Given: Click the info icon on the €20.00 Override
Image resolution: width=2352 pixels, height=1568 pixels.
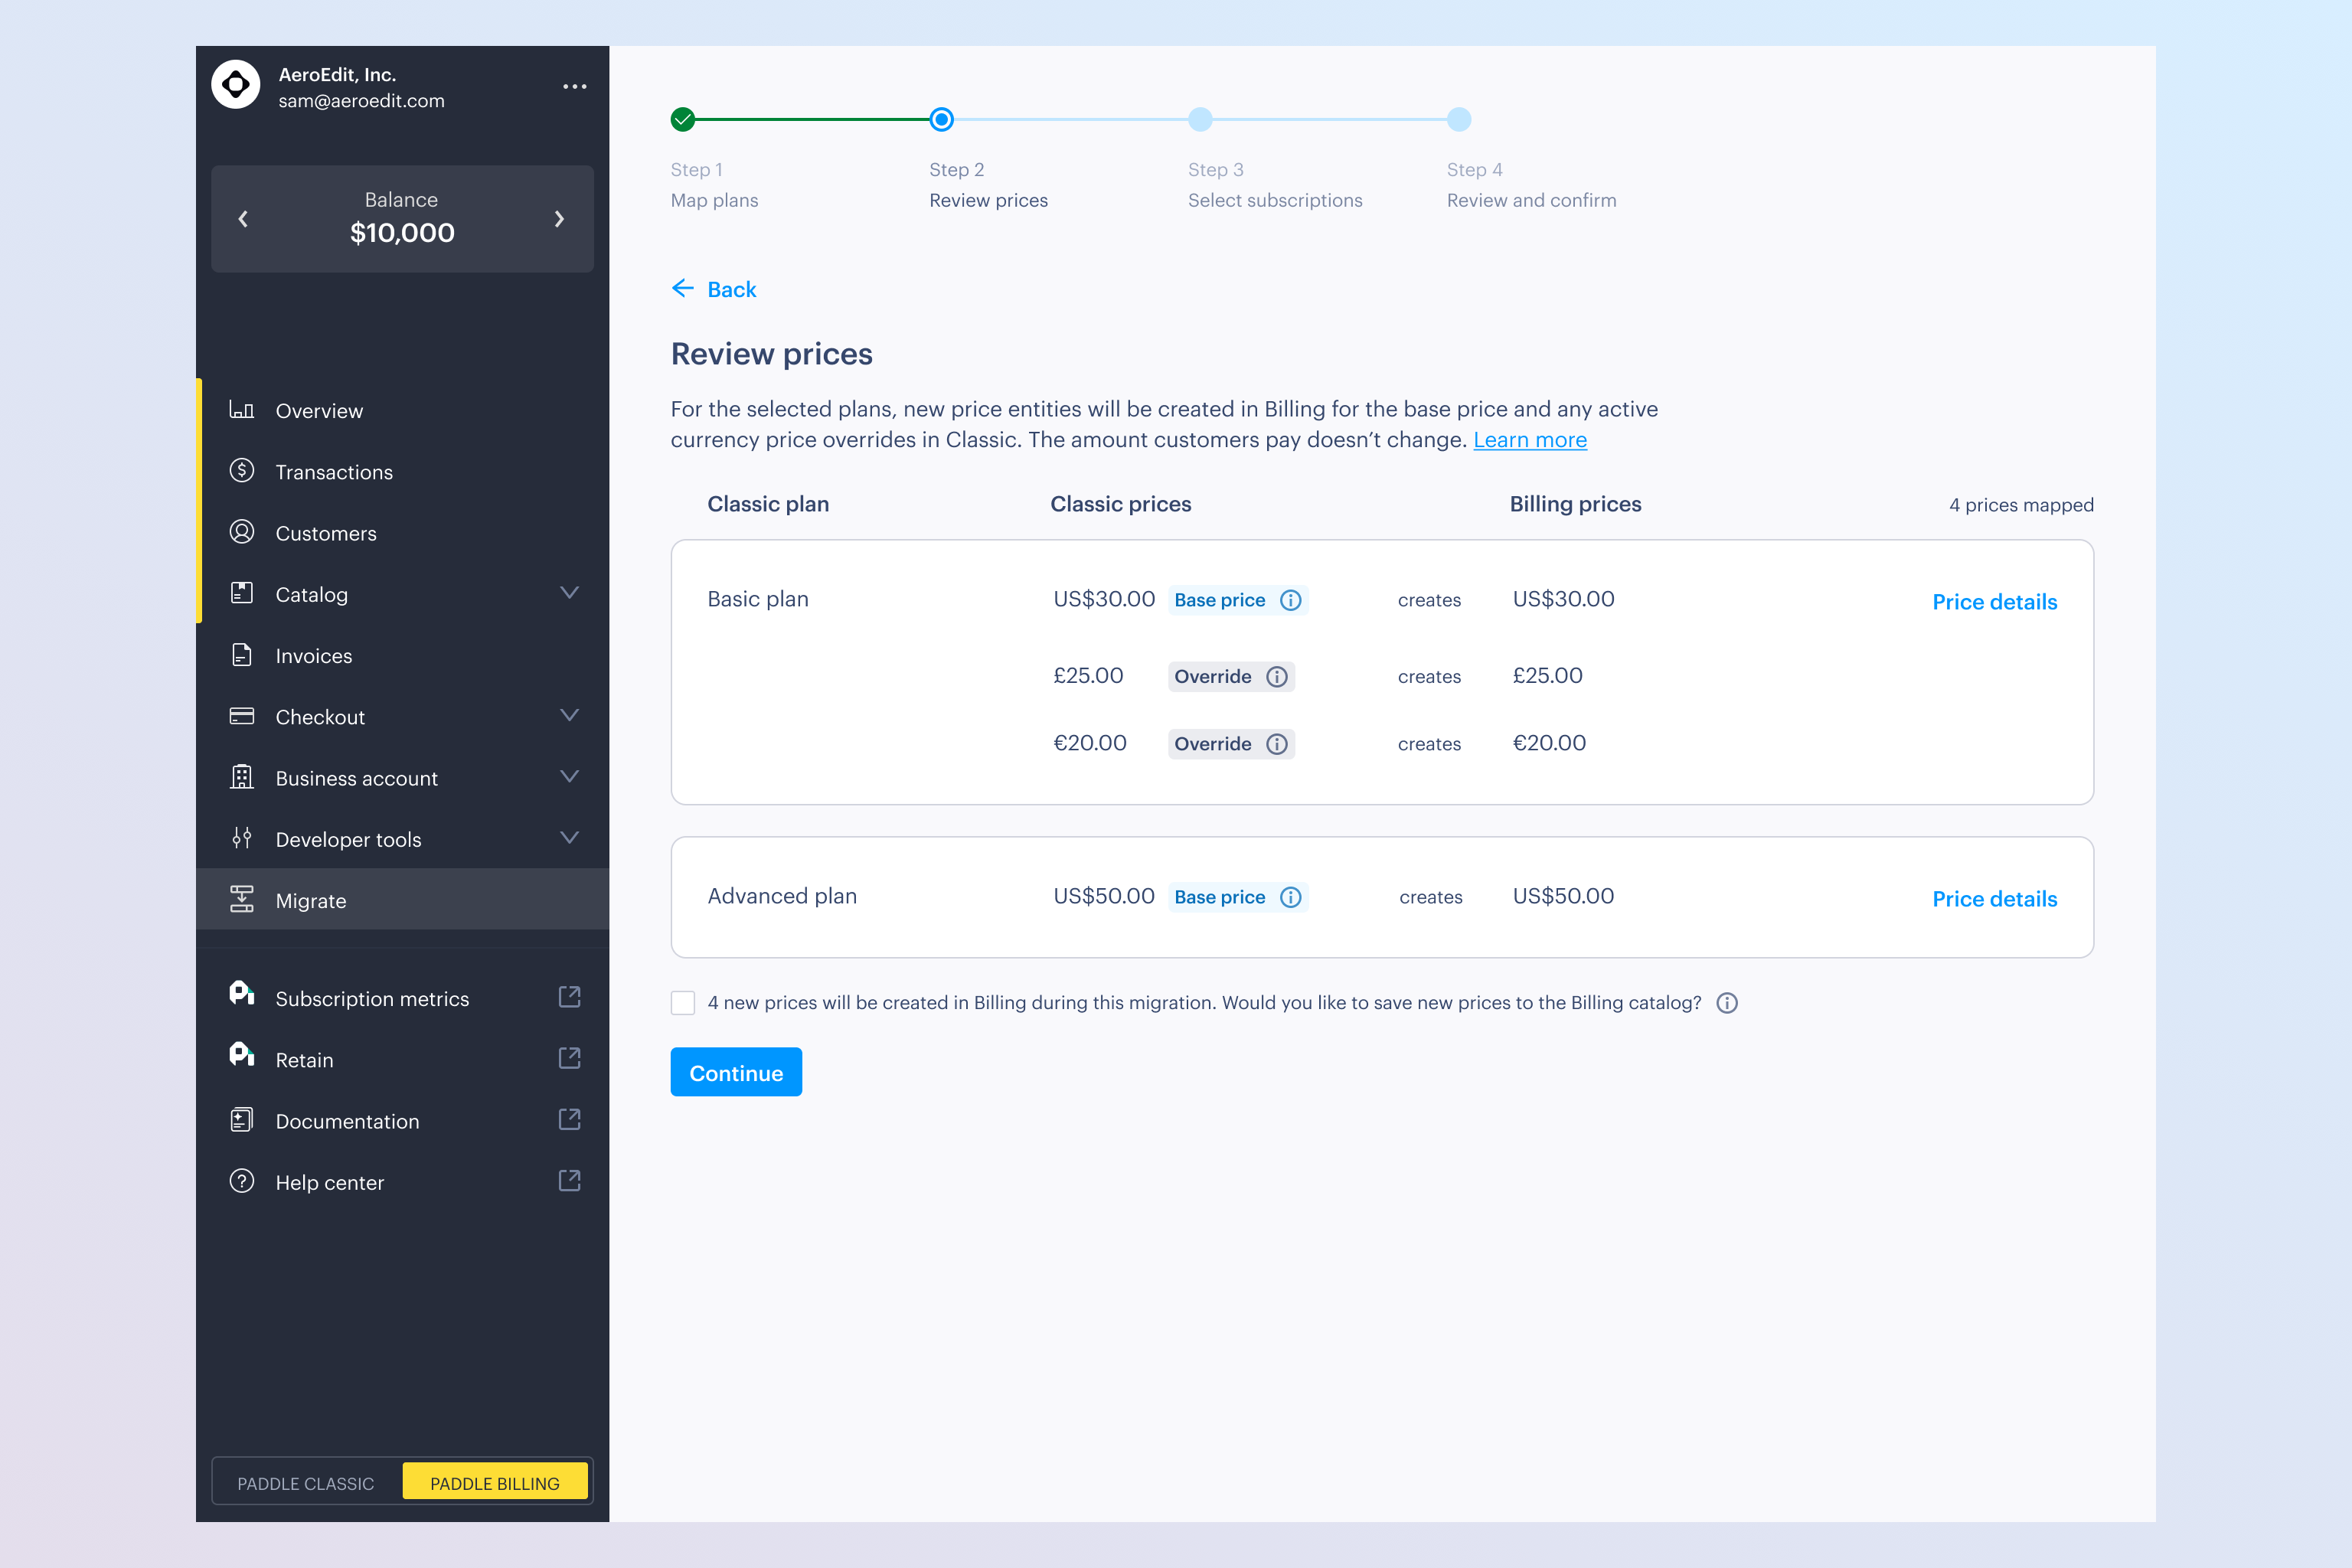Looking at the screenshot, I should tap(1277, 744).
